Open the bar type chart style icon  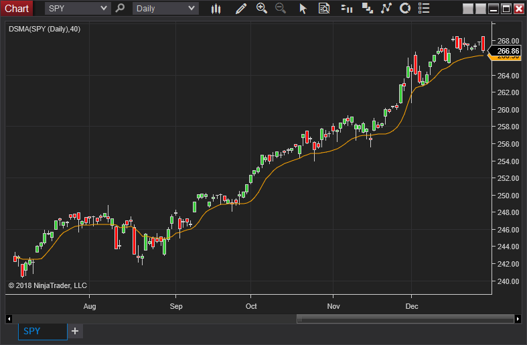[x=216, y=9]
